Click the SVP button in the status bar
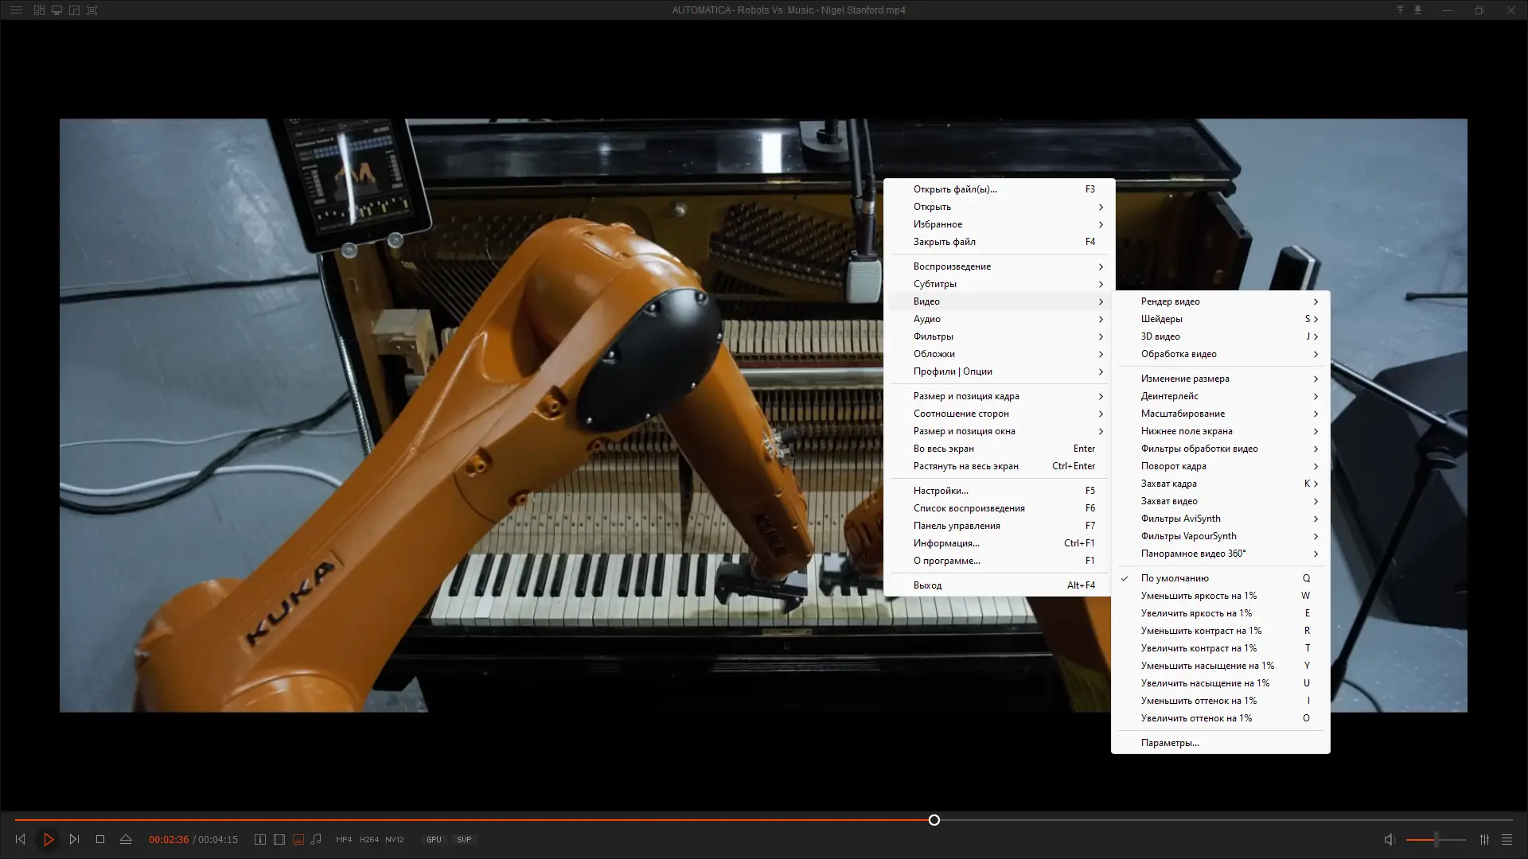Screen dimensions: 1528x859 464,839
